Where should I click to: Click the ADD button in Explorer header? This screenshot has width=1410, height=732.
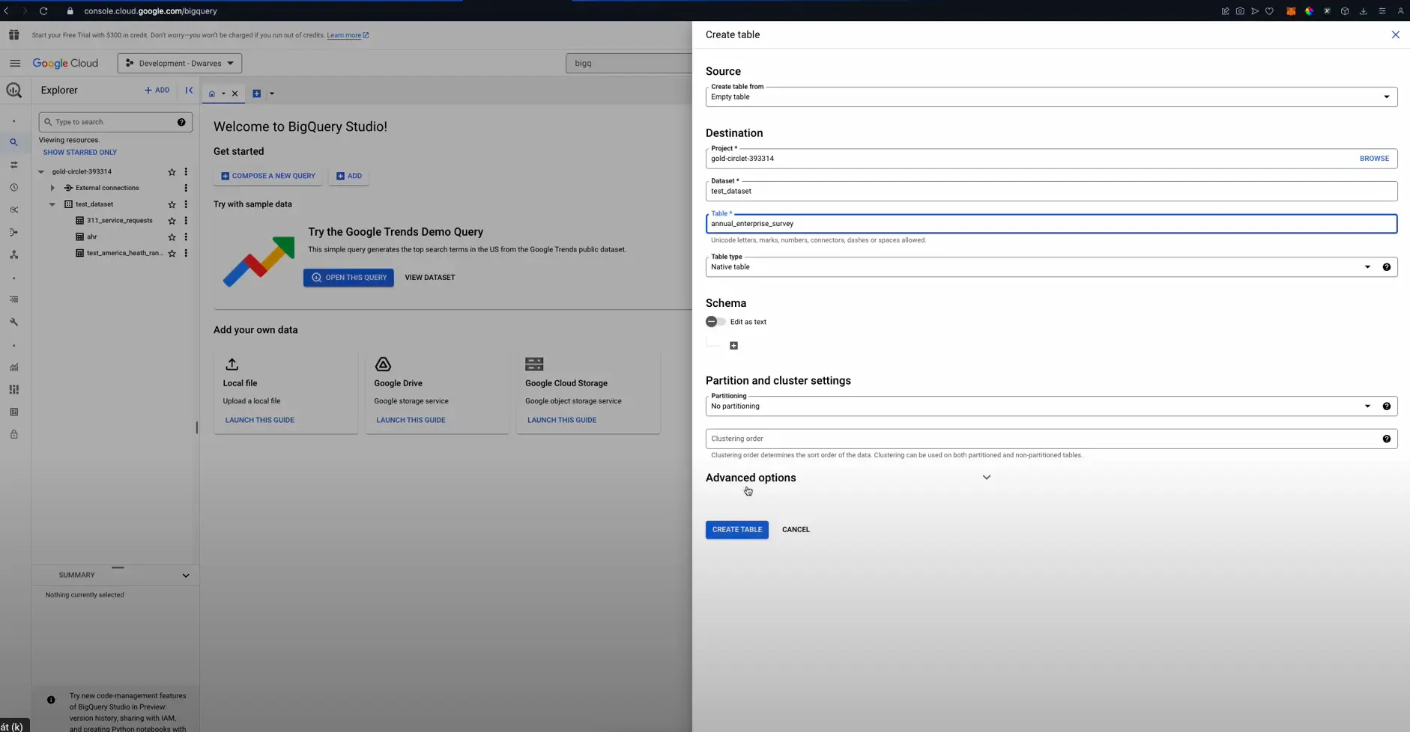157,90
